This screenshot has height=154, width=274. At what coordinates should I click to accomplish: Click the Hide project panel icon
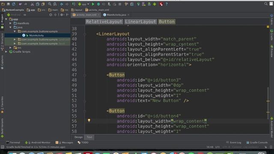tap(67, 15)
